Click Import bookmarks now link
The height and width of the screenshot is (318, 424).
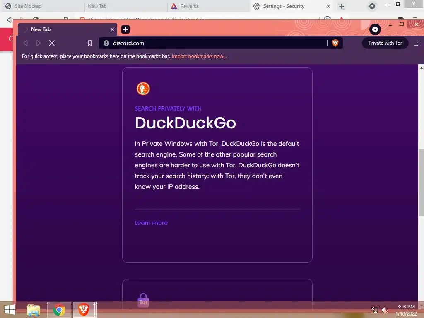[199, 56]
